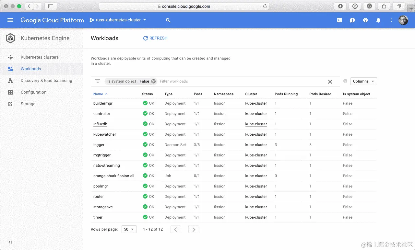Open the three-dot settings menu in header
415x250 pixels.
click(x=391, y=20)
